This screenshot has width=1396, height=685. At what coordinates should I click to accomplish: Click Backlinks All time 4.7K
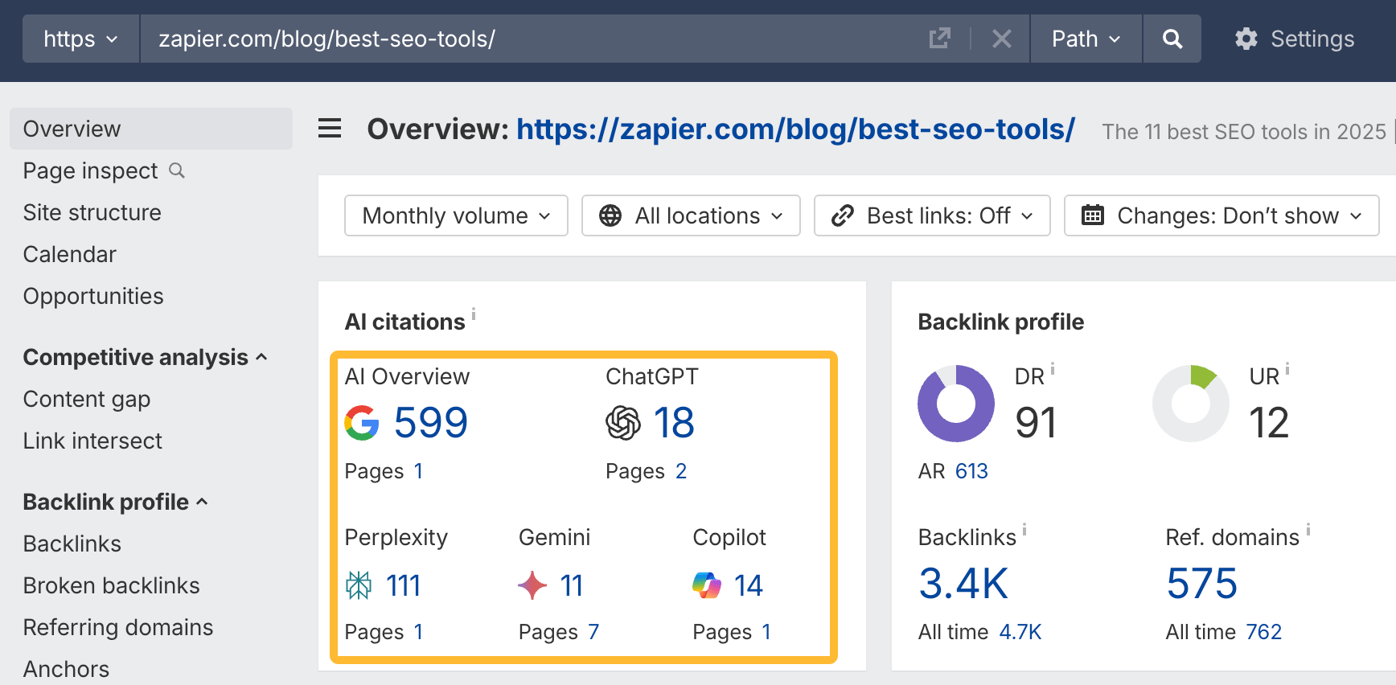1020,632
